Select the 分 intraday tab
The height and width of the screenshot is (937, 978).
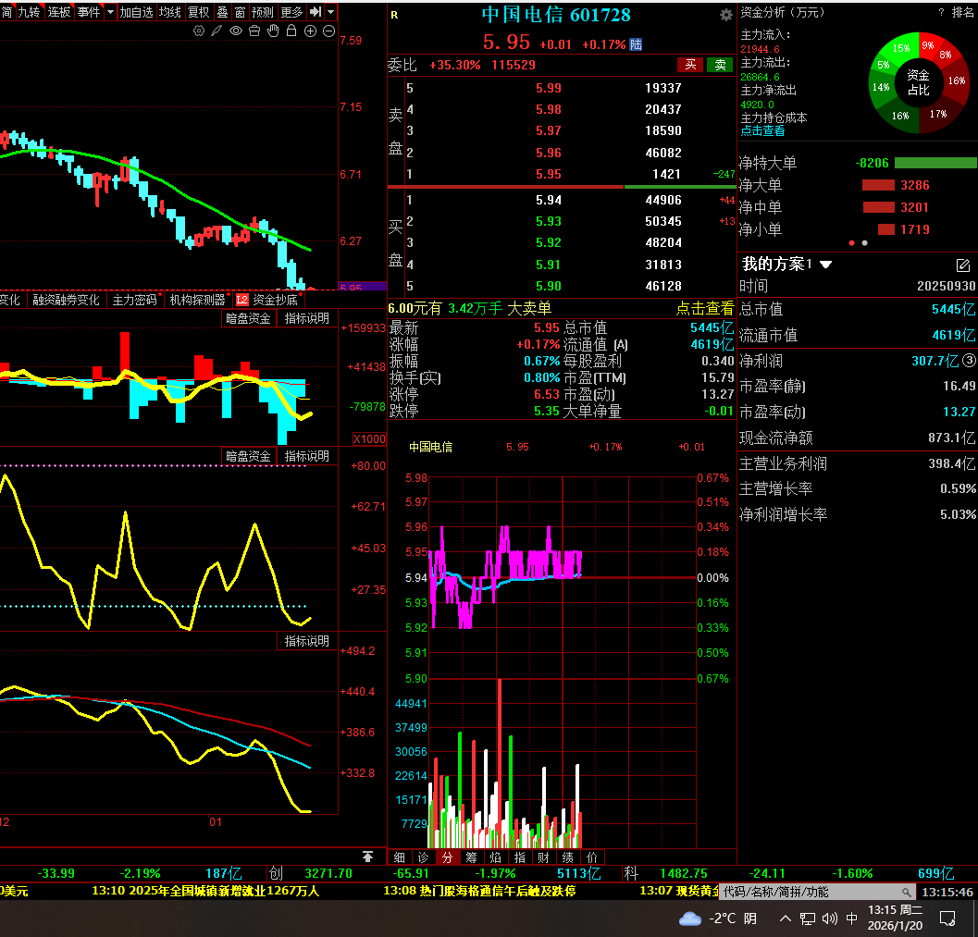pyautogui.click(x=447, y=857)
